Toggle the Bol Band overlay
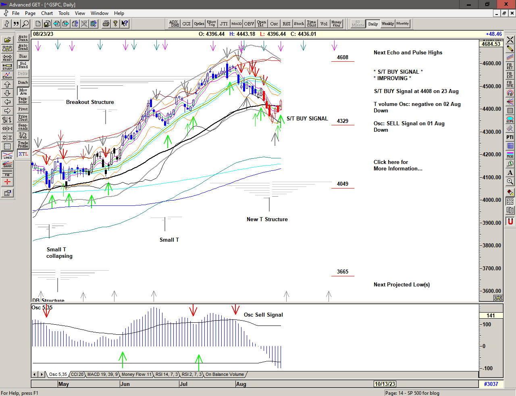The width and height of the screenshot is (516, 396). 23,65
